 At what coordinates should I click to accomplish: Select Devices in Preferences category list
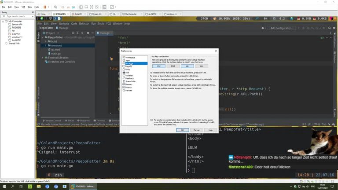coord(129,90)
